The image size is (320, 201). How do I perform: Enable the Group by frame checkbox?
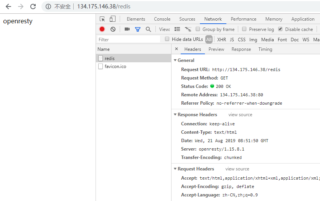tap(198, 29)
